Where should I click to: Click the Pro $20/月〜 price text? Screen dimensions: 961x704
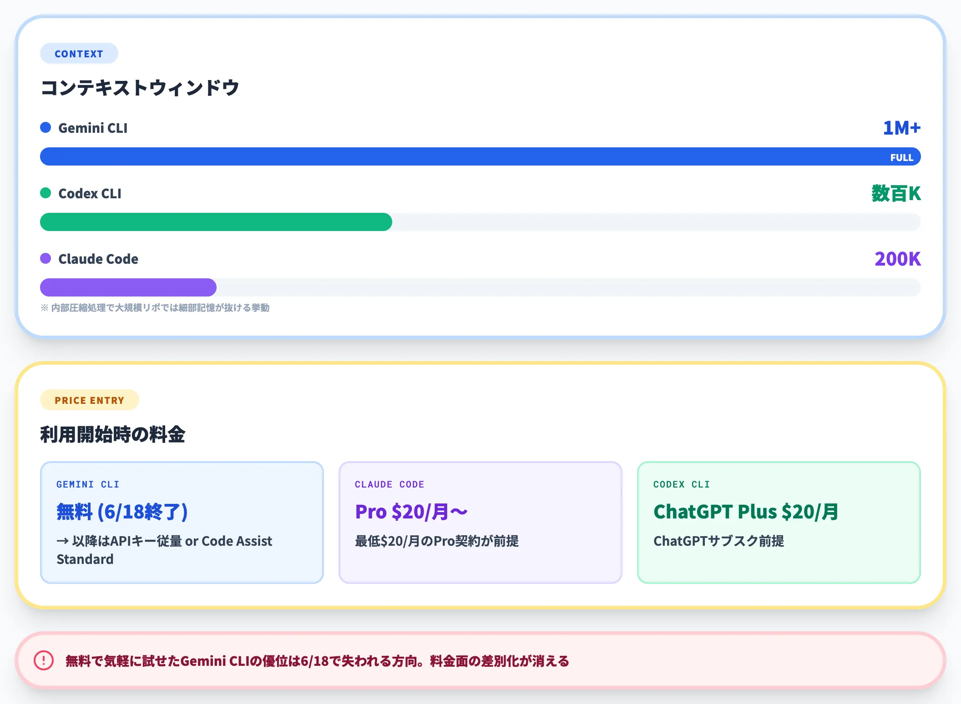(x=411, y=512)
